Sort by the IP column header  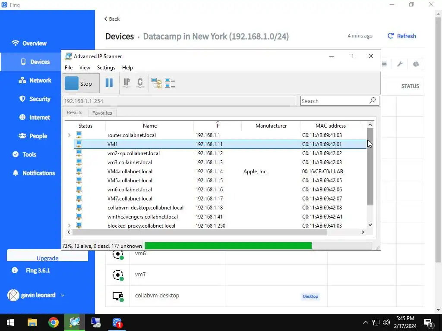[x=218, y=126]
